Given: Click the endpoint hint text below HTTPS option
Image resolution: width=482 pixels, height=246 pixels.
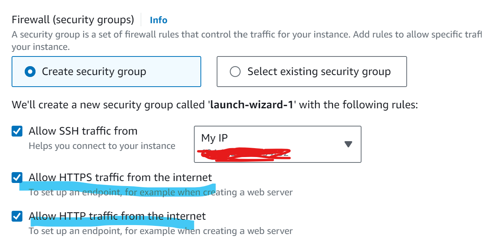Looking at the screenshot, I should 161,192.
